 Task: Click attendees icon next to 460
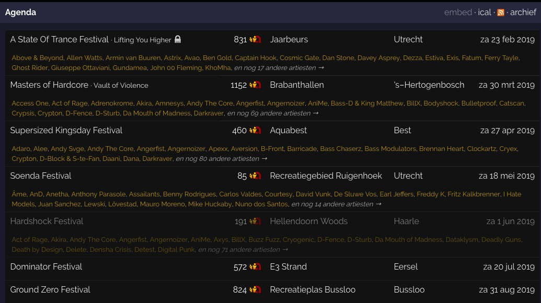click(x=255, y=131)
